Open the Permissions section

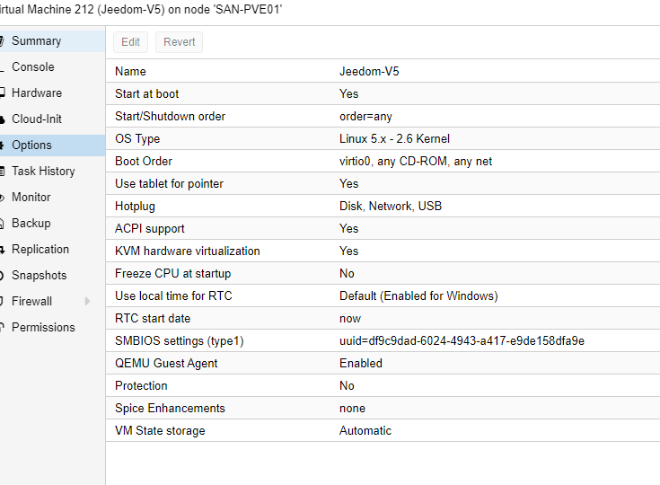(x=50, y=327)
